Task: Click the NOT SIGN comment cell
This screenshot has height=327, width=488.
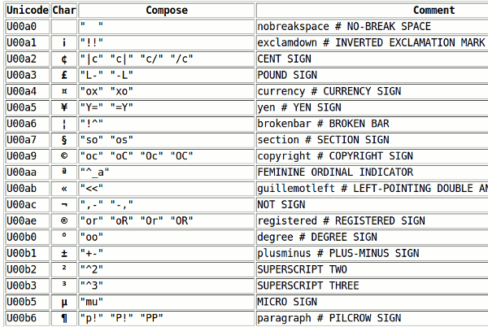Action: [373, 204]
